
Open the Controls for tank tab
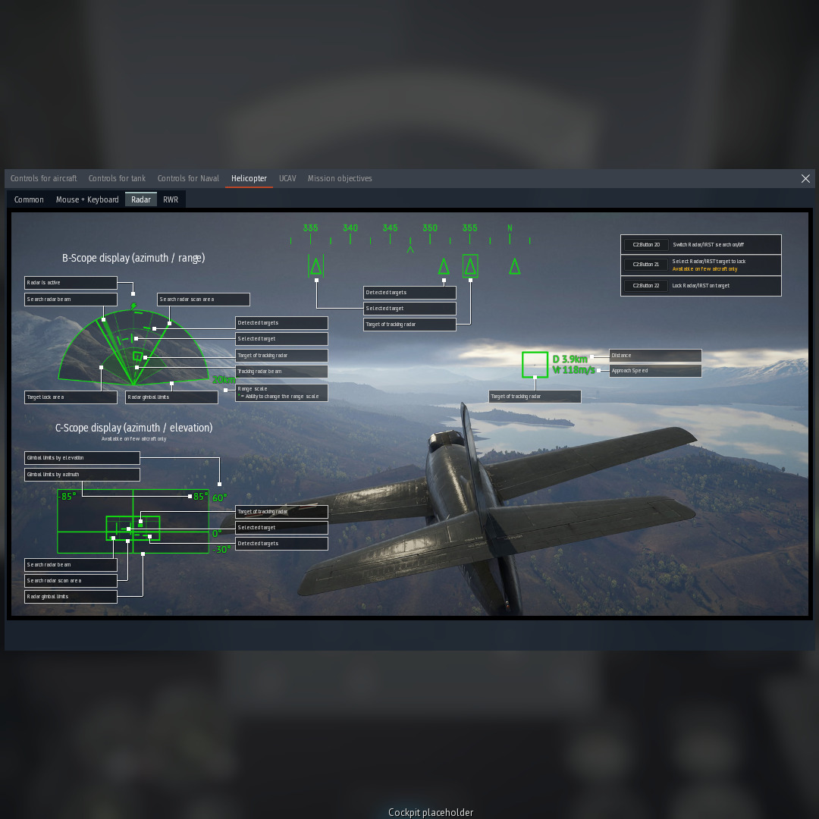[x=117, y=179]
